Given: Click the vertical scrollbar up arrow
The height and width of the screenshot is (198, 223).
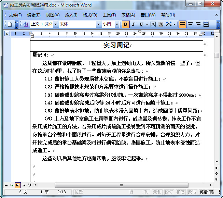Looking at the screenshot, I should click(217, 37).
